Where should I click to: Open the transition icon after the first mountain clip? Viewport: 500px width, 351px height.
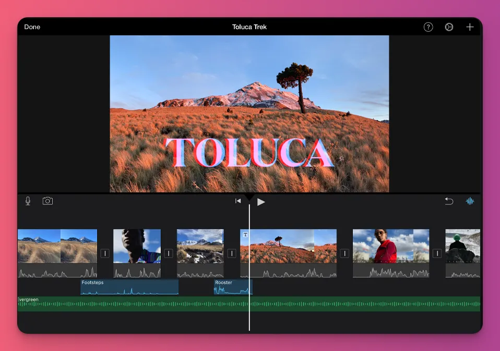coord(105,252)
